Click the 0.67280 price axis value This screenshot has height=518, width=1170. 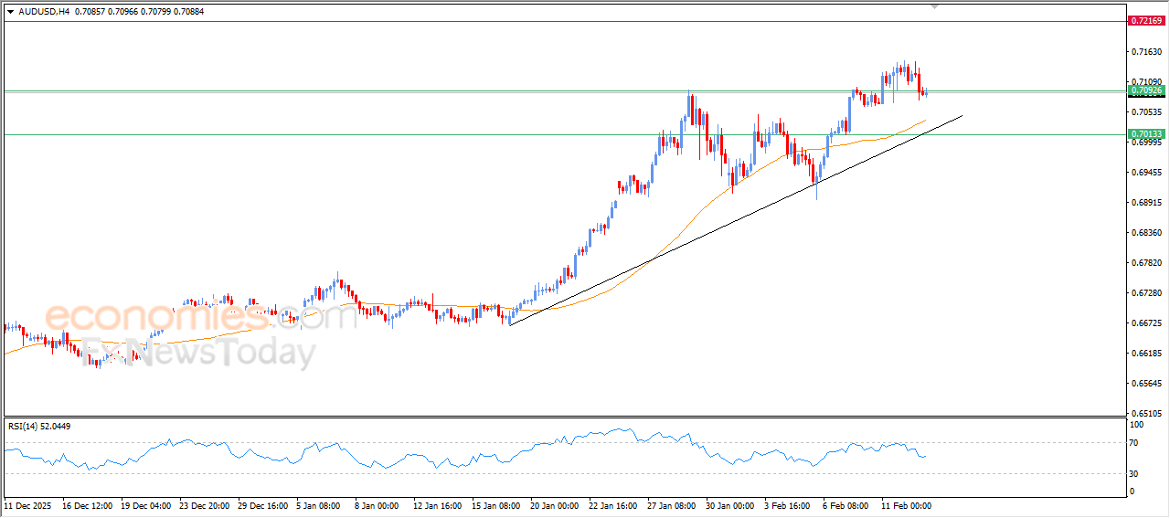pos(1146,293)
